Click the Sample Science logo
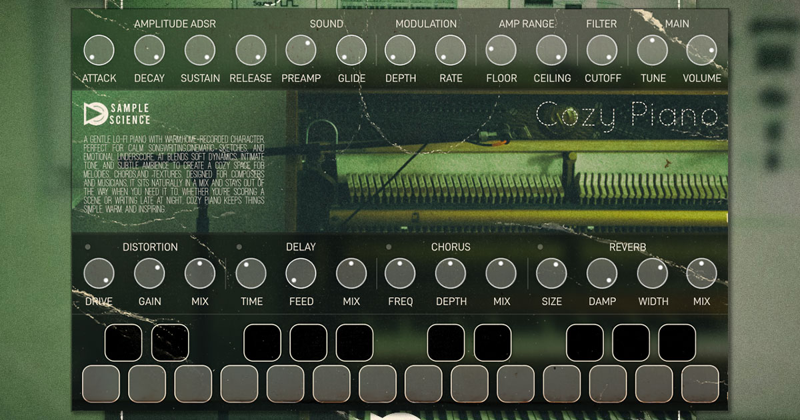This screenshot has height=420, width=800. (x=117, y=113)
